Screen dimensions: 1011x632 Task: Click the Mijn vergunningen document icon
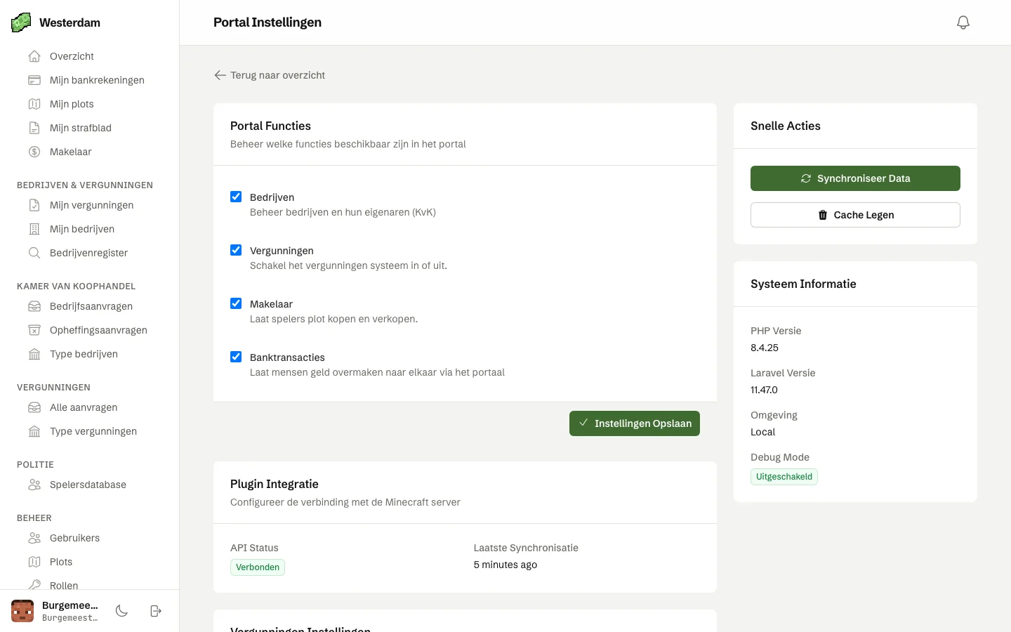click(34, 205)
